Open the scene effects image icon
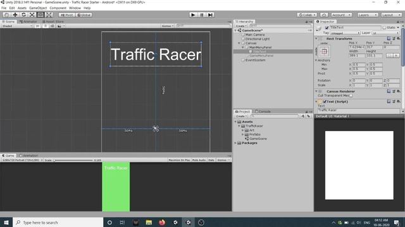 (59, 26)
